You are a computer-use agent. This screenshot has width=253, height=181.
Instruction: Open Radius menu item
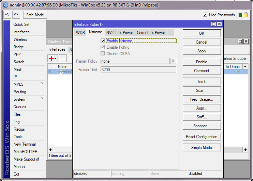tap(28, 129)
